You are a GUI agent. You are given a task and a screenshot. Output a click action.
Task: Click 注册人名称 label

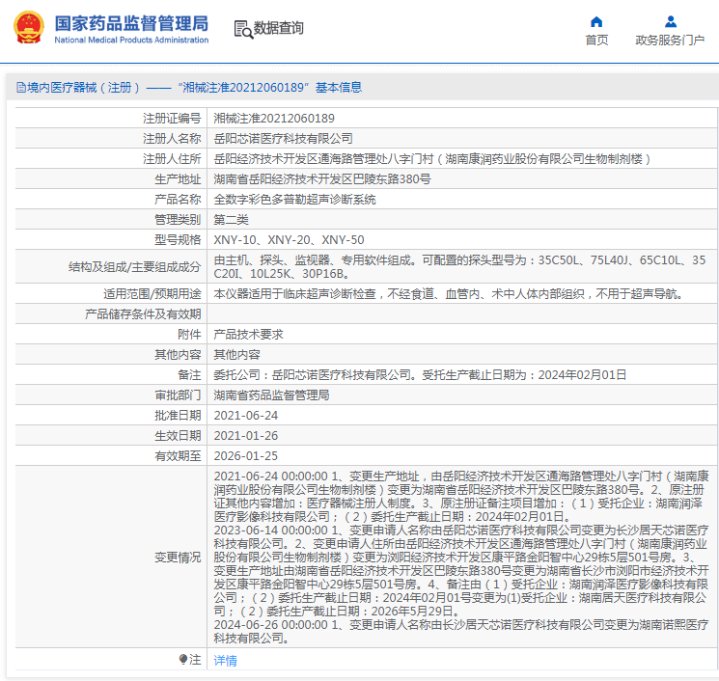(x=172, y=138)
